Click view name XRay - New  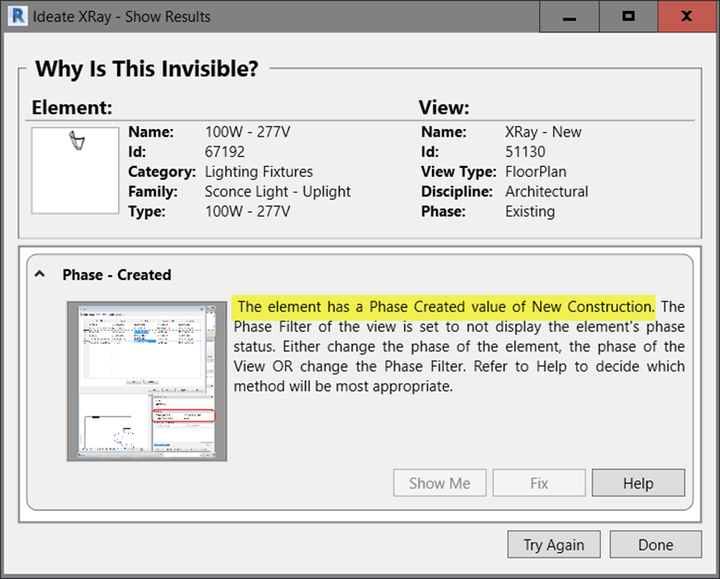543,132
